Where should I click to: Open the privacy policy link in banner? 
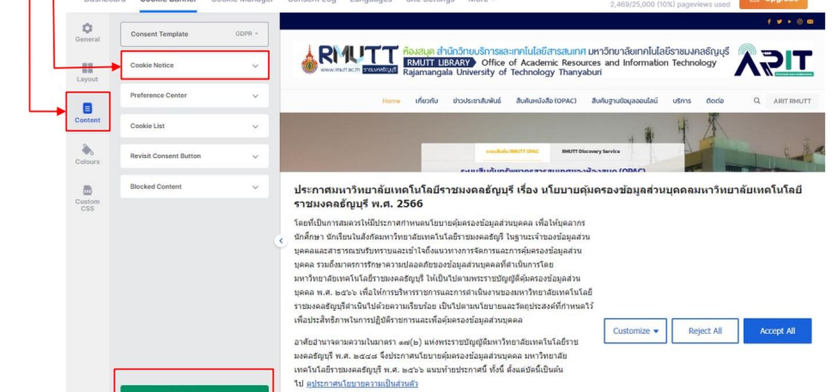[x=362, y=384]
